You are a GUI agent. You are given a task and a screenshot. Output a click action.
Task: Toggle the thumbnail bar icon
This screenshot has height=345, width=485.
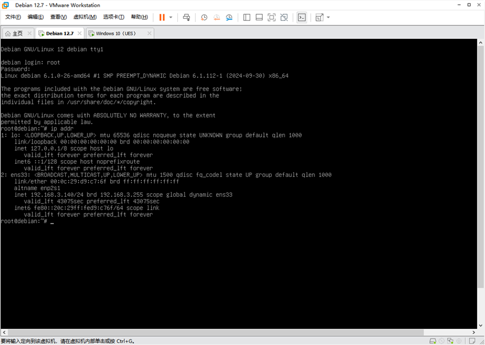click(259, 17)
